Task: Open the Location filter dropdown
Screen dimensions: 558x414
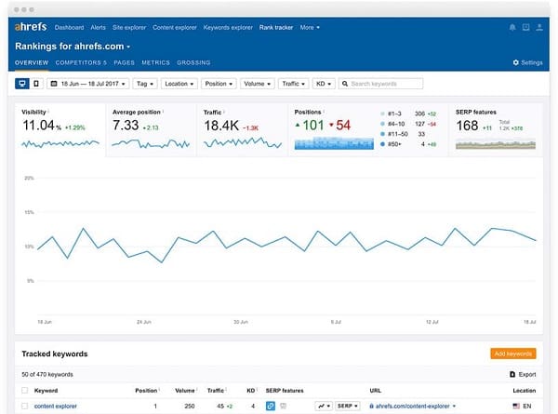Action: pos(179,84)
